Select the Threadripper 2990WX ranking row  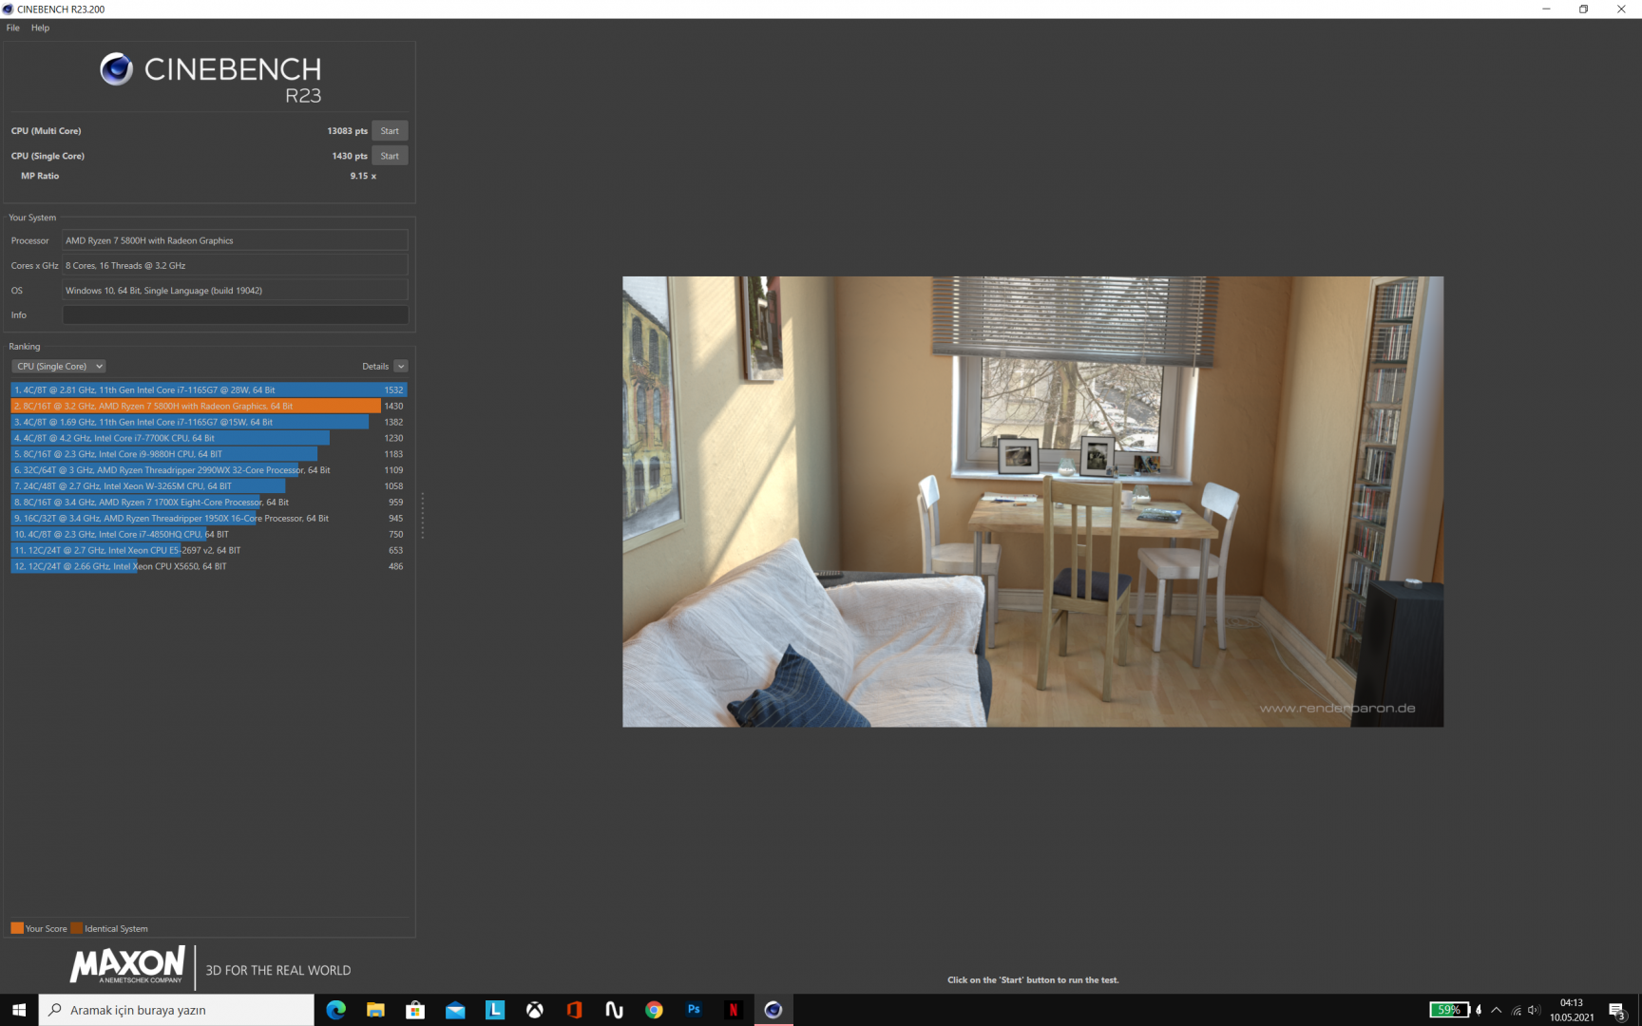pos(209,470)
